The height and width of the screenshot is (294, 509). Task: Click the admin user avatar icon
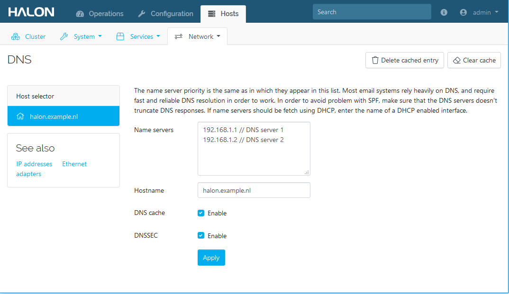(464, 12)
